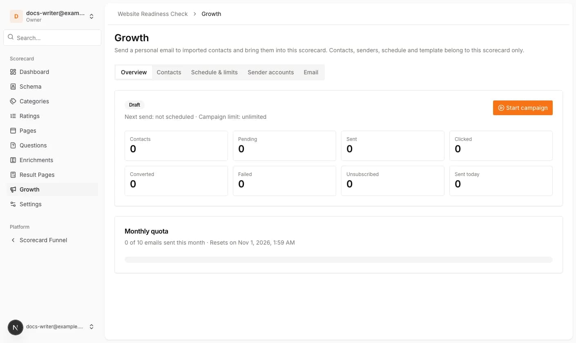Viewport: 576px width, 343px height.
Task: Open the Email tab
Action: 311,72
